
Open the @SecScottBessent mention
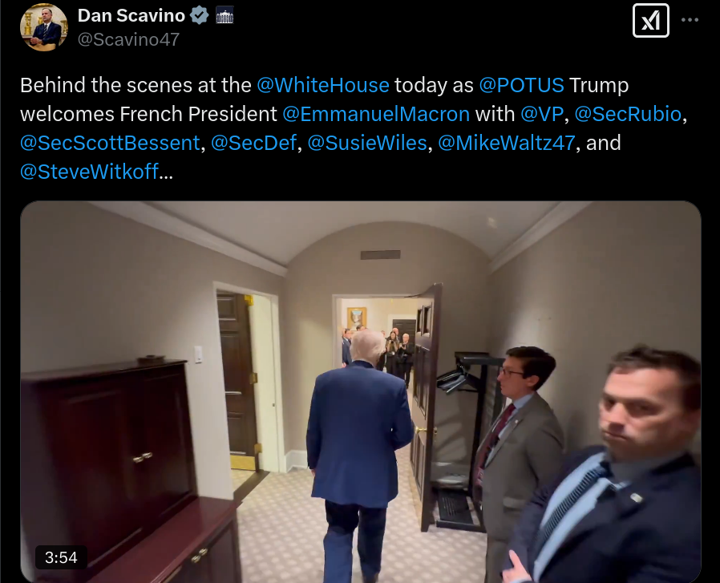(x=110, y=143)
